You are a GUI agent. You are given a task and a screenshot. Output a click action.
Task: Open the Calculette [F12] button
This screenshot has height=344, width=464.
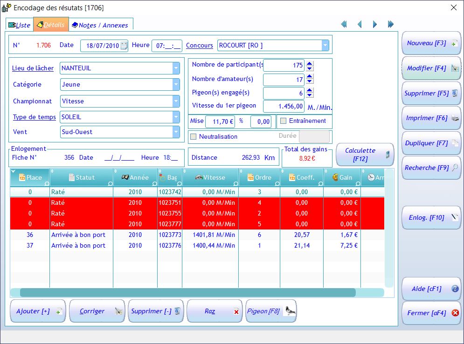tap(365, 155)
